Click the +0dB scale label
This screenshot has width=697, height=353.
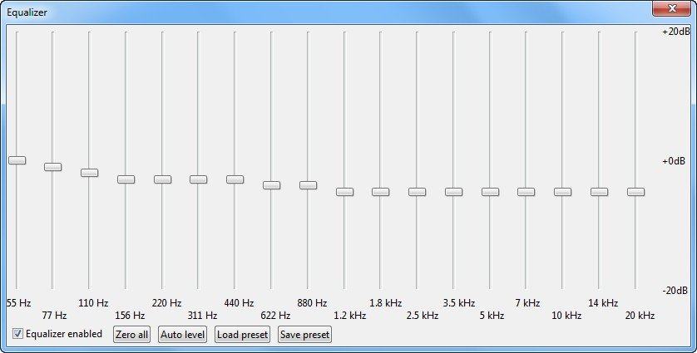click(674, 161)
